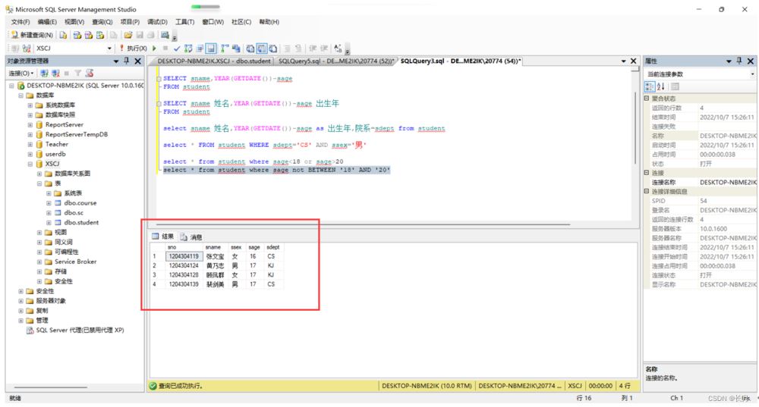The width and height of the screenshot is (759, 407).
Task: Open the 连接(O) dropdown in Object Explorer
Action: click(x=20, y=74)
